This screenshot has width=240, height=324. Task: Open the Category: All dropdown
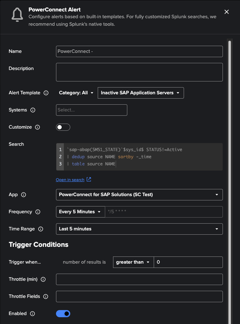click(76, 93)
